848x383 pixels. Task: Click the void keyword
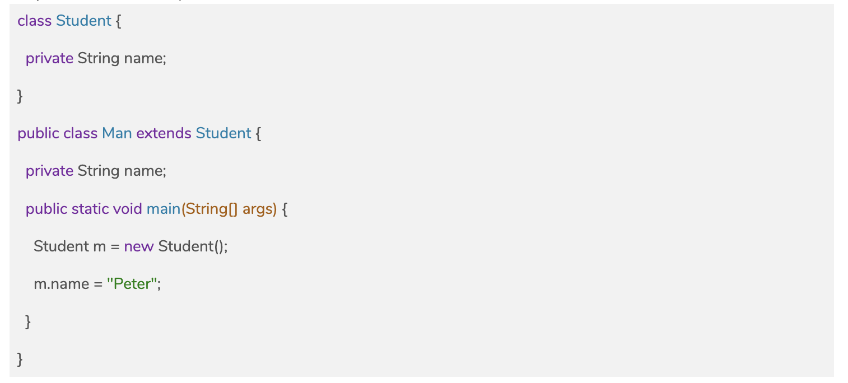click(128, 209)
